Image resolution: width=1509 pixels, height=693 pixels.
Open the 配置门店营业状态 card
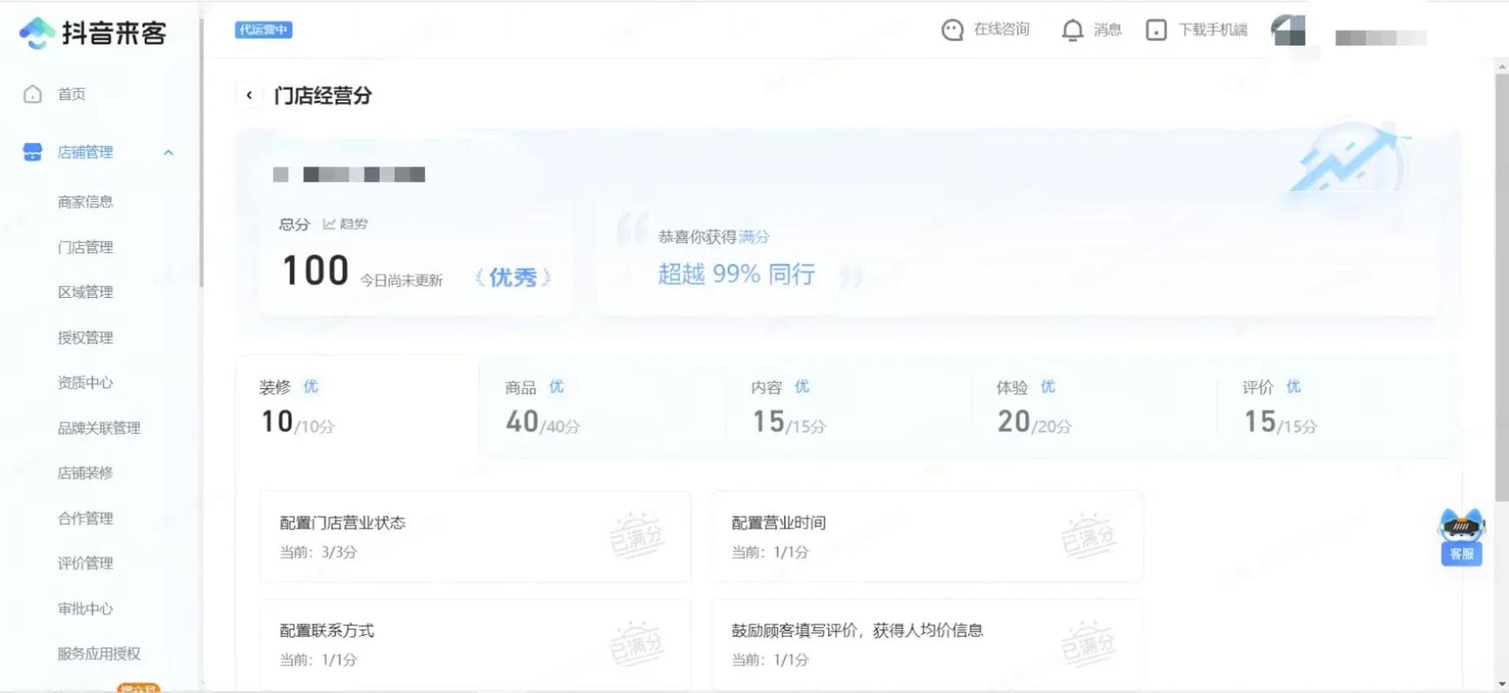(475, 537)
